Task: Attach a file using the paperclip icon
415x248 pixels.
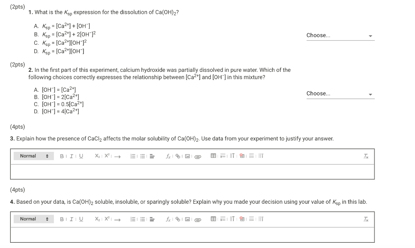Action: pos(197,156)
